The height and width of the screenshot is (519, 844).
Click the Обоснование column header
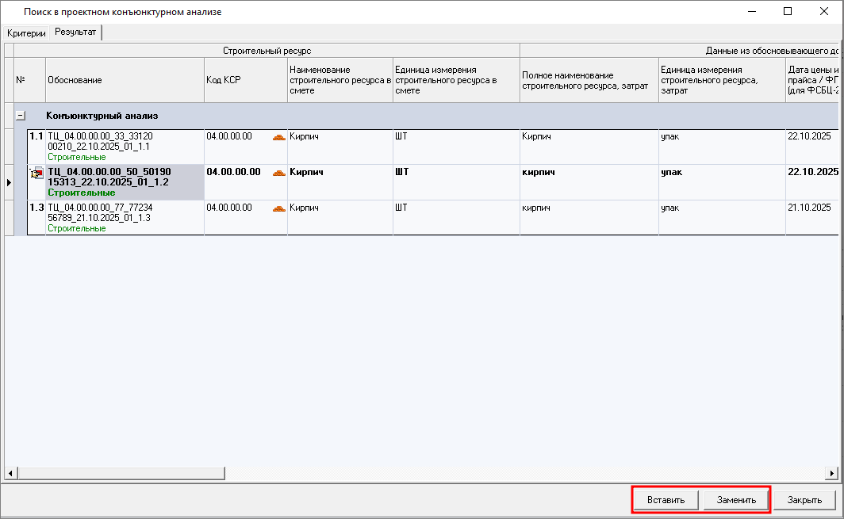click(x=125, y=80)
